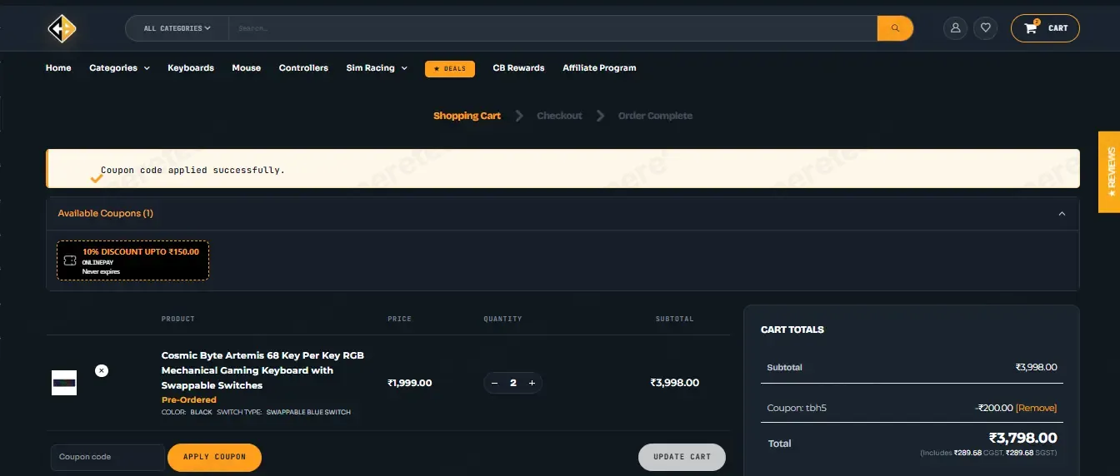
Task: Decrease quantity with the minus button
Action: [x=494, y=383]
